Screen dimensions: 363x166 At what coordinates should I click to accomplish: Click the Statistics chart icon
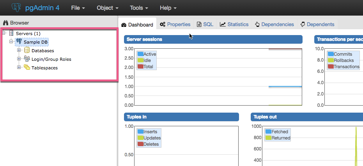tap(223, 24)
